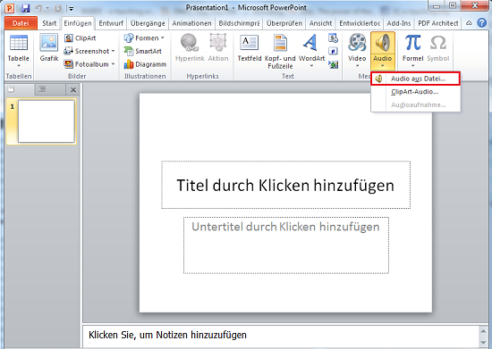
Task: Select the Einfügen ribbon tab
Action: pyautogui.click(x=78, y=23)
